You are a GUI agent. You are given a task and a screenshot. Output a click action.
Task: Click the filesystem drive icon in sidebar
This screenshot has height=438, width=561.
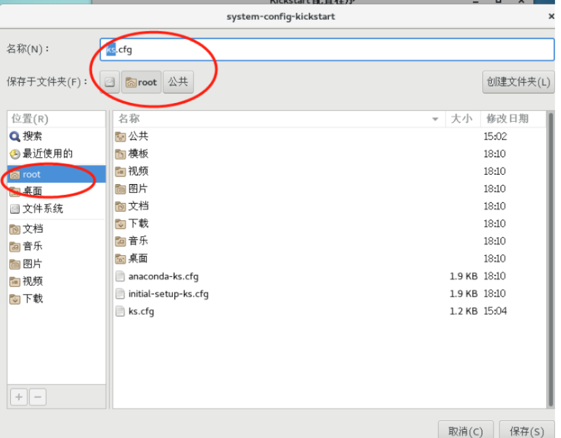click(x=15, y=209)
